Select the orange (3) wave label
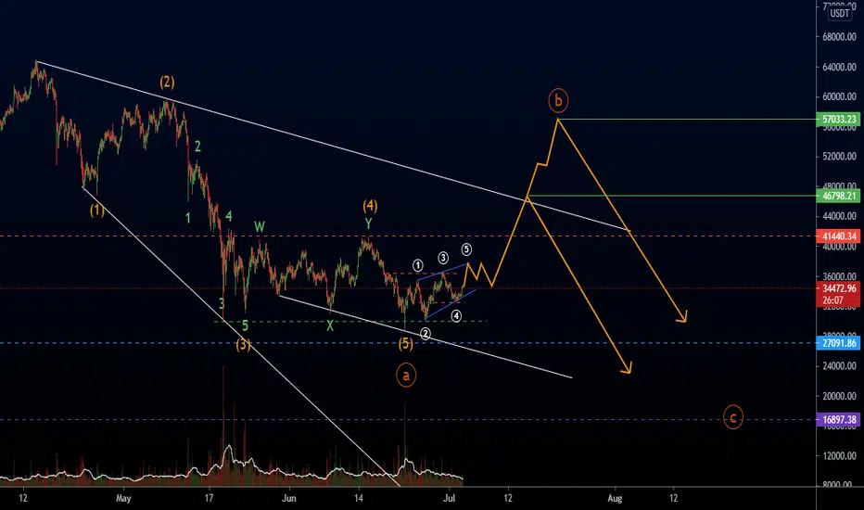Viewport: 864px width, 510px height. pyautogui.click(x=243, y=345)
